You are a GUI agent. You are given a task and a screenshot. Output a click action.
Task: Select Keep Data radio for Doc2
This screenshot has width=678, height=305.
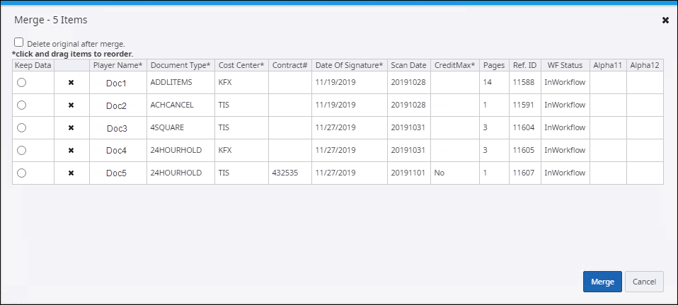pyautogui.click(x=22, y=105)
